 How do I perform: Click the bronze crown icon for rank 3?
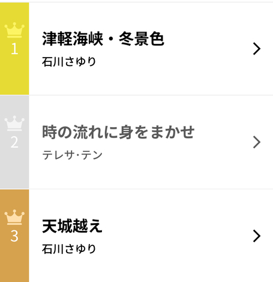[x=14, y=217]
